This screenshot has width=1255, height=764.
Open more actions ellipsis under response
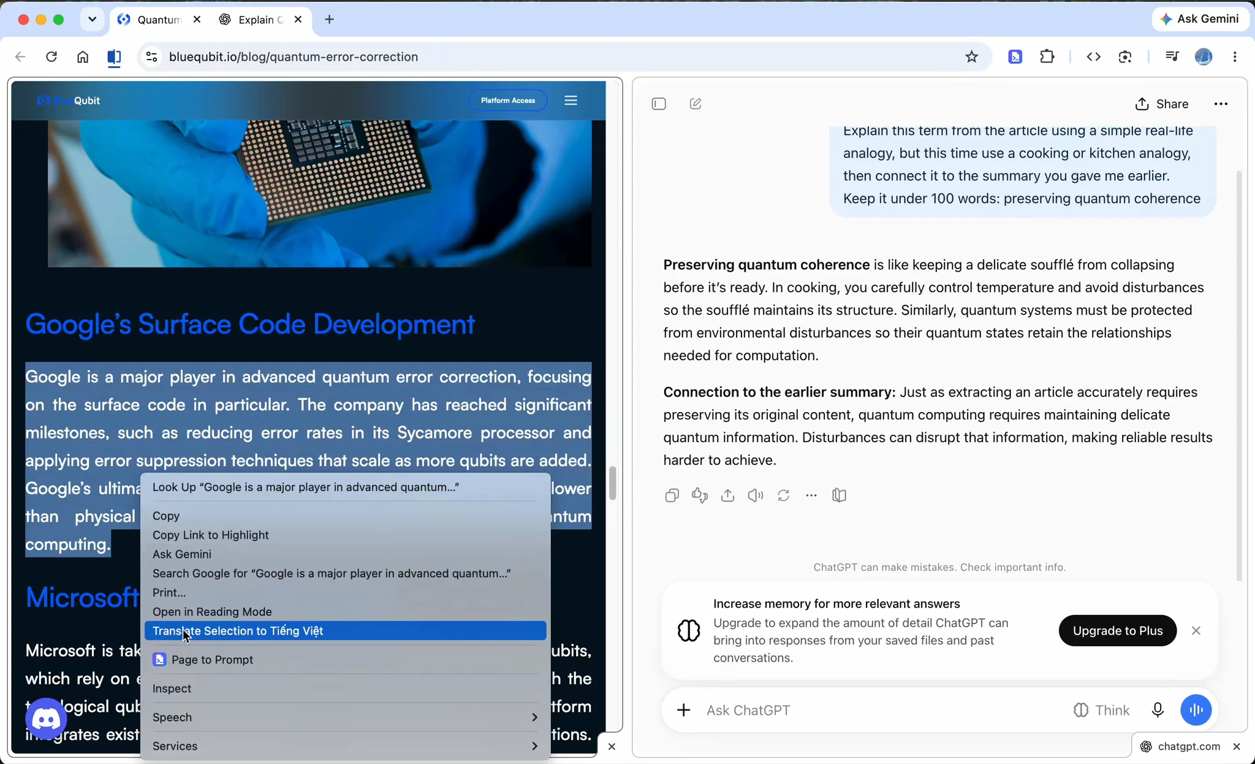(811, 495)
